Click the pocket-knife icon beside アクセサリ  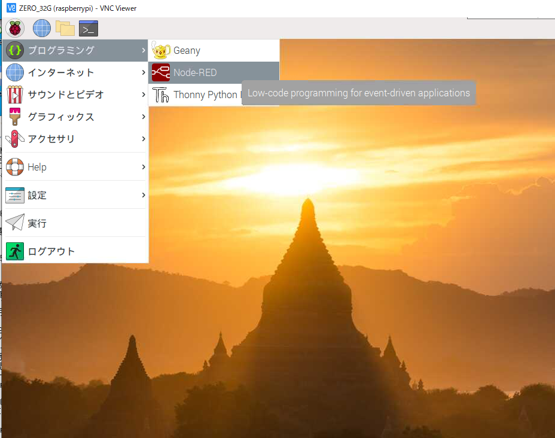click(x=14, y=139)
